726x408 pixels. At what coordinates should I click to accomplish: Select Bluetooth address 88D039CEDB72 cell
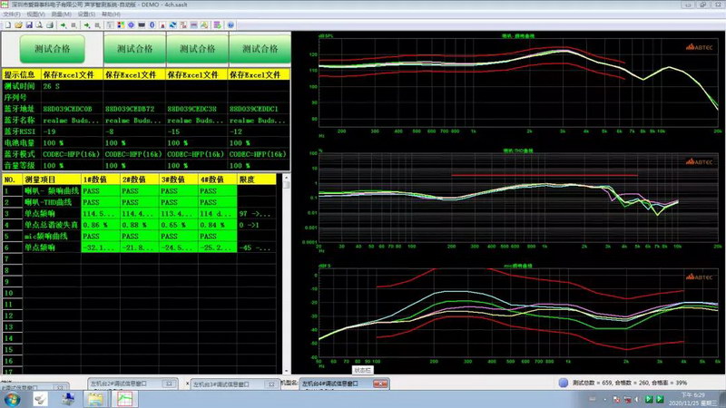(134, 109)
